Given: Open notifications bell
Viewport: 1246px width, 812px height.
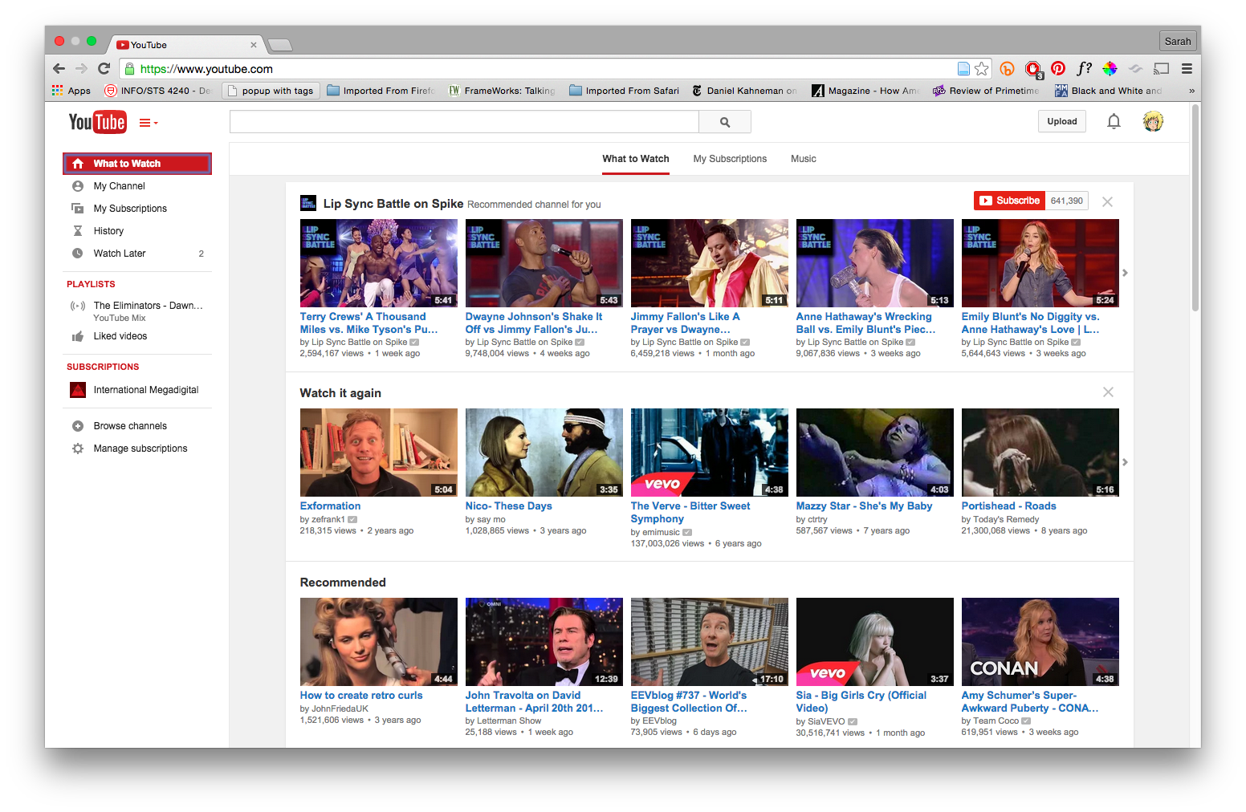Looking at the screenshot, I should click(1114, 121).
